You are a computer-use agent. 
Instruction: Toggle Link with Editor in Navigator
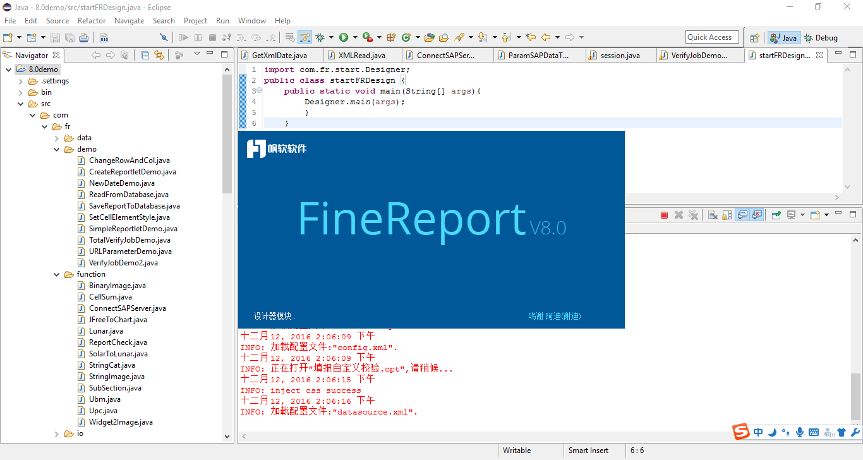(159, 55)
